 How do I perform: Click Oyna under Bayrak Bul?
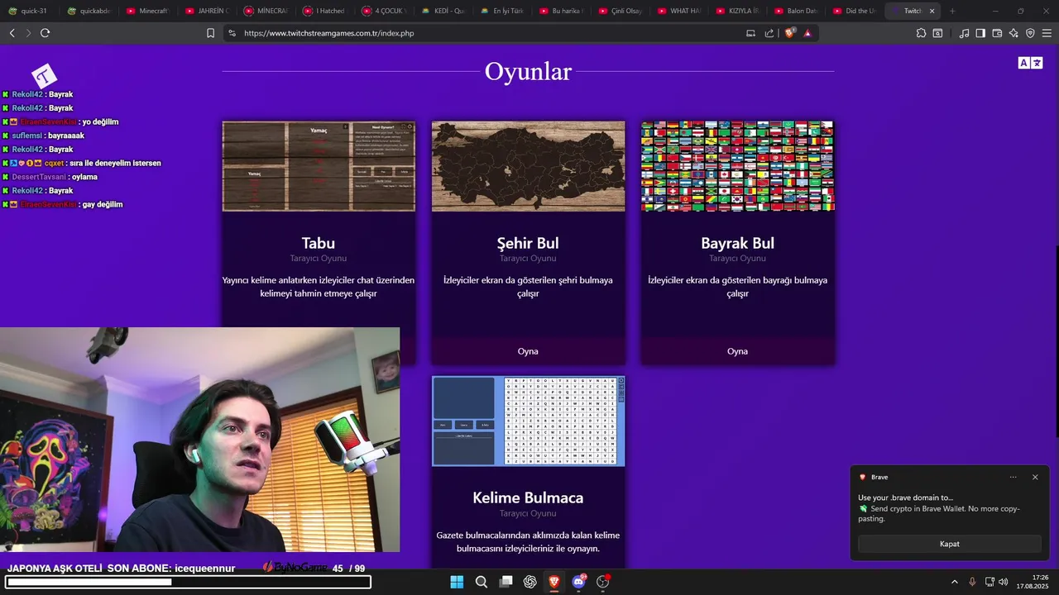point(737,351)
